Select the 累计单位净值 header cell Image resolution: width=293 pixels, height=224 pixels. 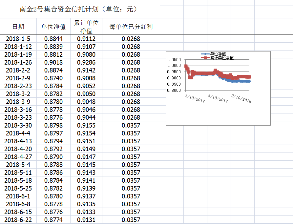tap(86, 27)
